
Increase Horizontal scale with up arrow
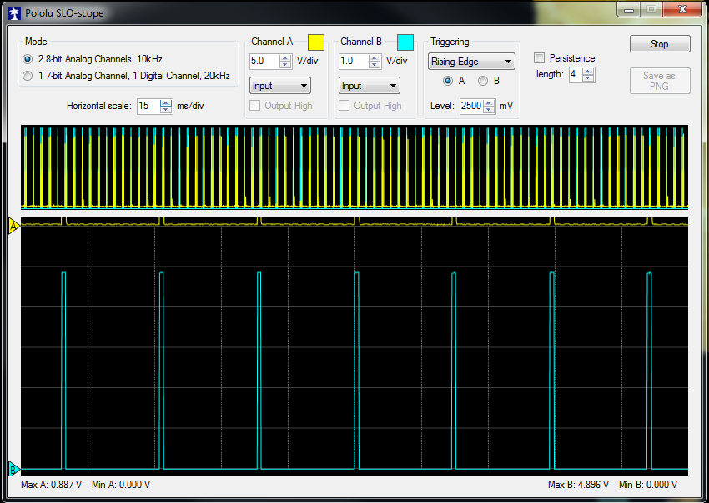(x=166, y=102)
